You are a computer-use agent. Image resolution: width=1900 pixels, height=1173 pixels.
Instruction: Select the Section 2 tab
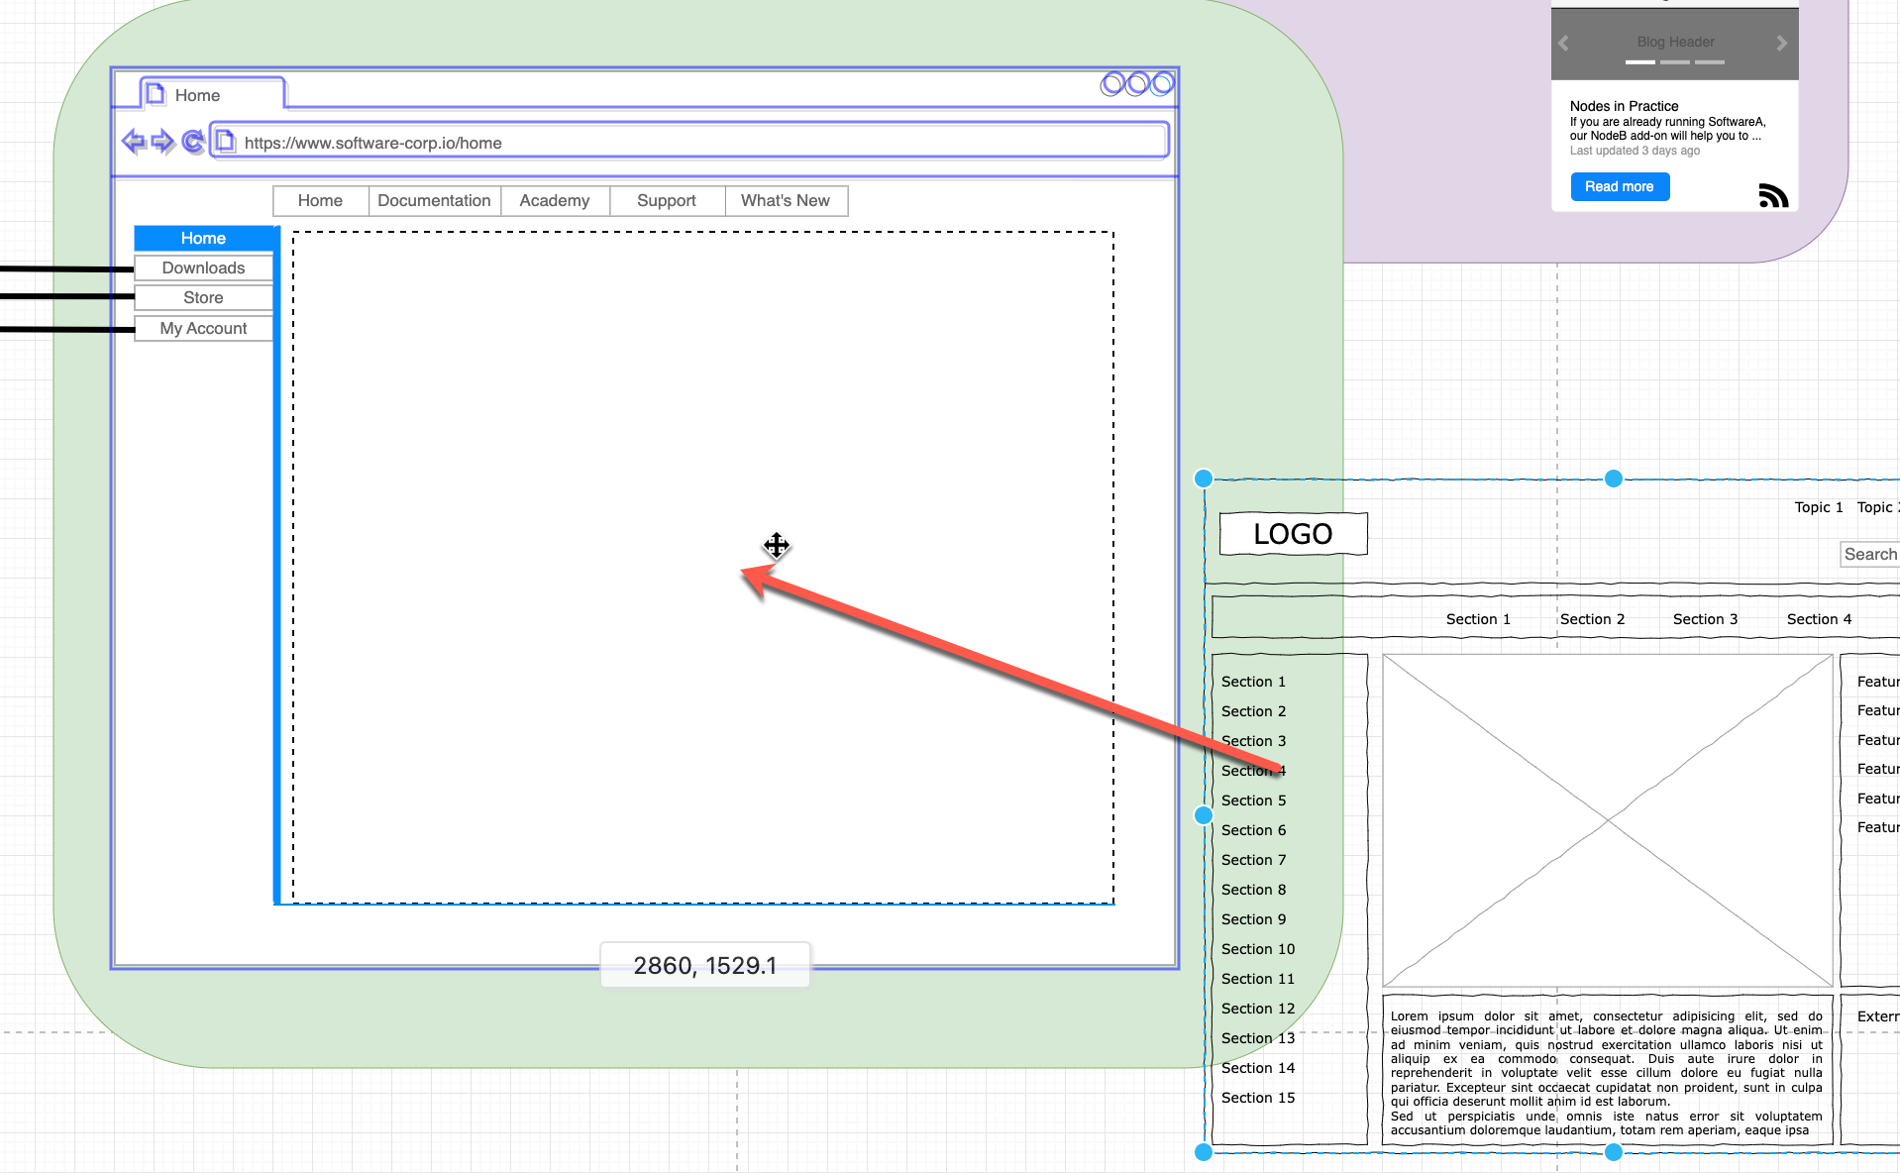pos(1592,618)
